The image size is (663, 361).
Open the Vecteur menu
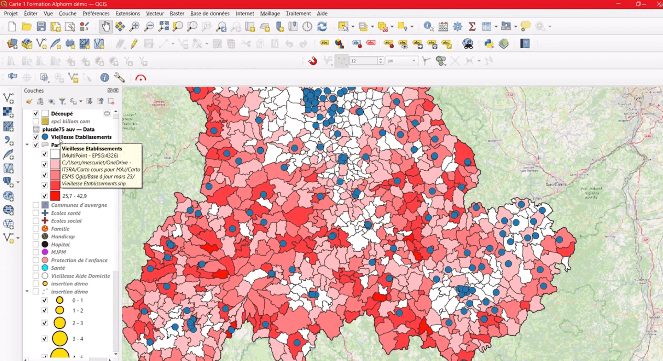(x=155, y=14)
